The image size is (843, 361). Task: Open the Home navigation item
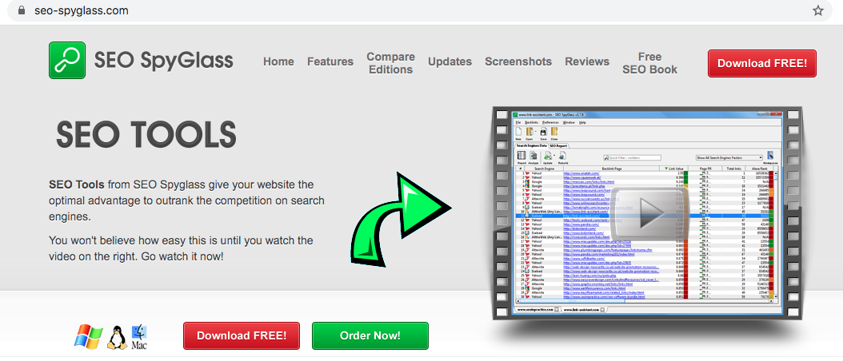tap(278, 61)
